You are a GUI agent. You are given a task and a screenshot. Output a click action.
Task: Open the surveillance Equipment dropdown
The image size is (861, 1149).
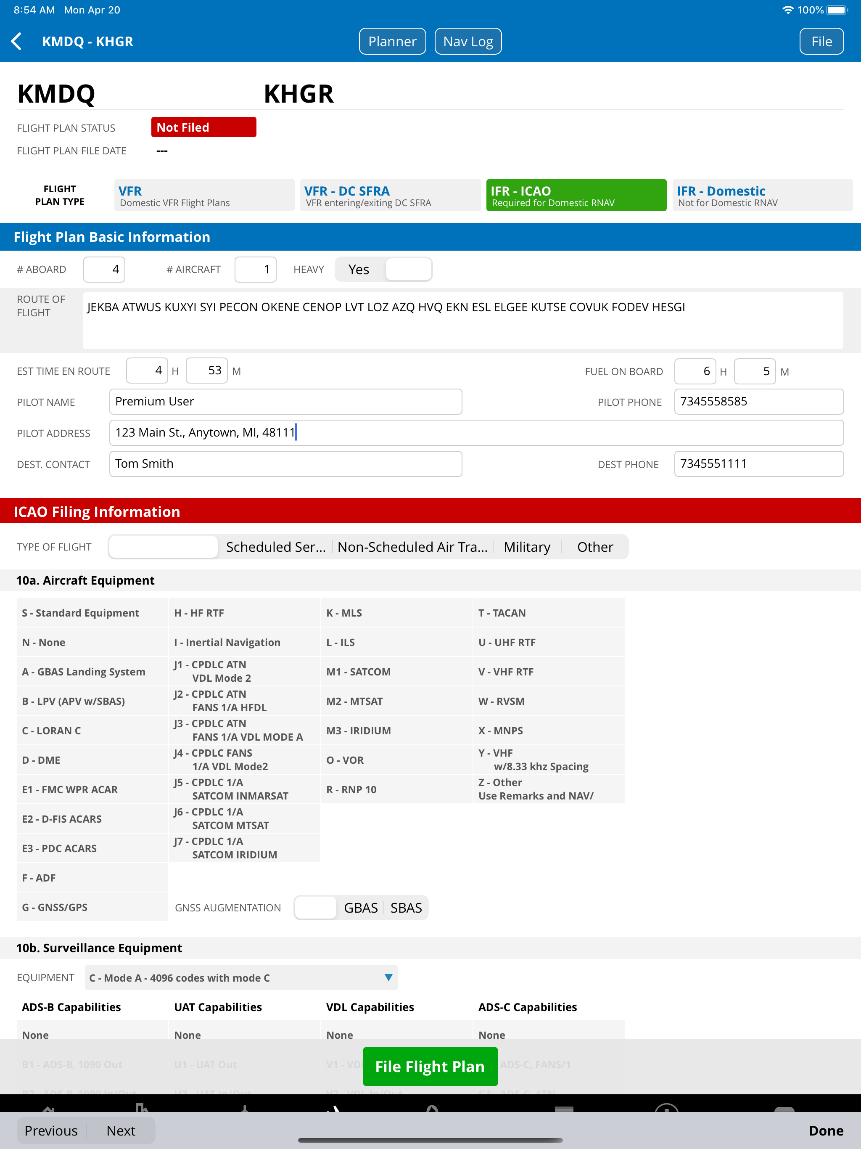pos(241,977)
